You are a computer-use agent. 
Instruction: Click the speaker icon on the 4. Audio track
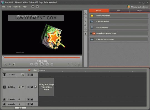tap(19, 104)
